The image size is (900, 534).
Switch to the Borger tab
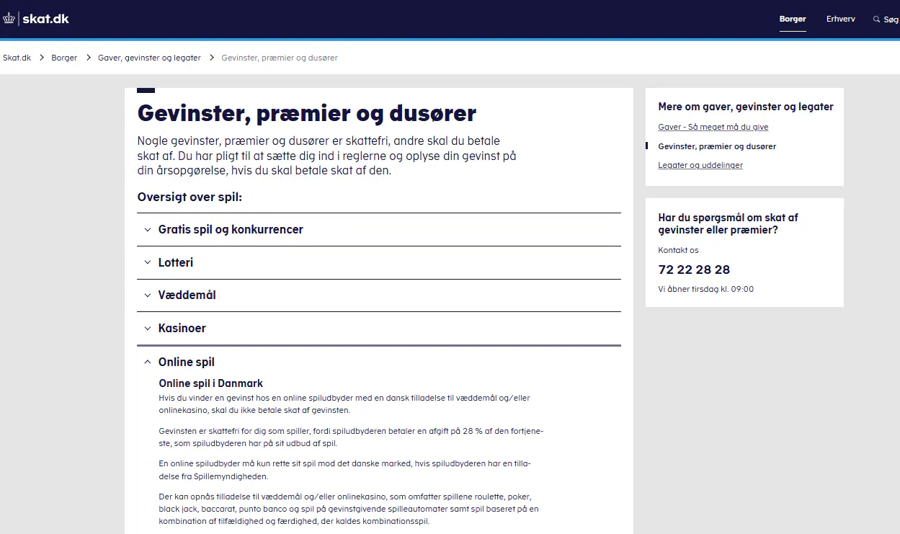793,19
